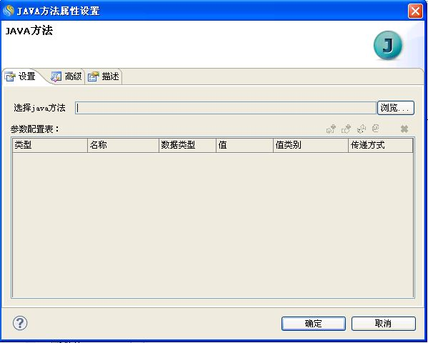Confirm with the 确定 button
The height and width of the screenshot is (343, 428).
click(314, 324)
